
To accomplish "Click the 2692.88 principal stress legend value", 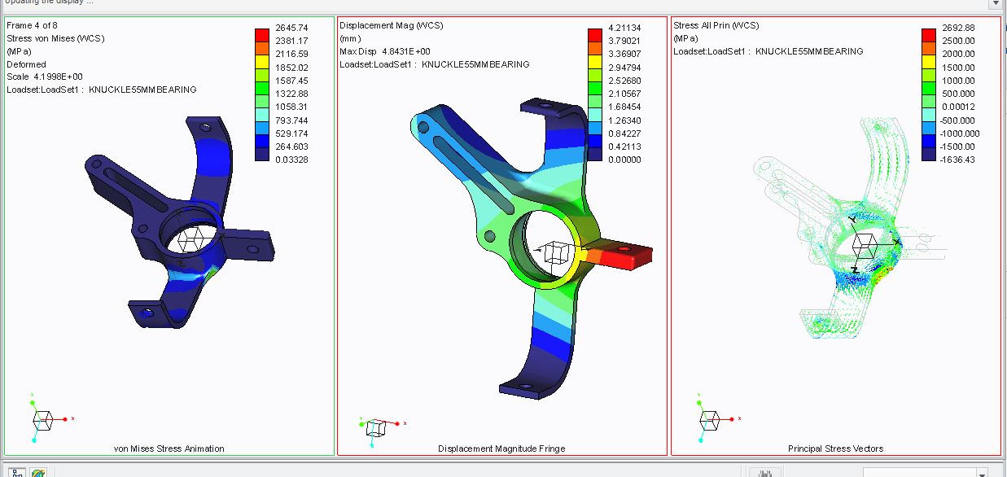I will click(x=958, y=28).
